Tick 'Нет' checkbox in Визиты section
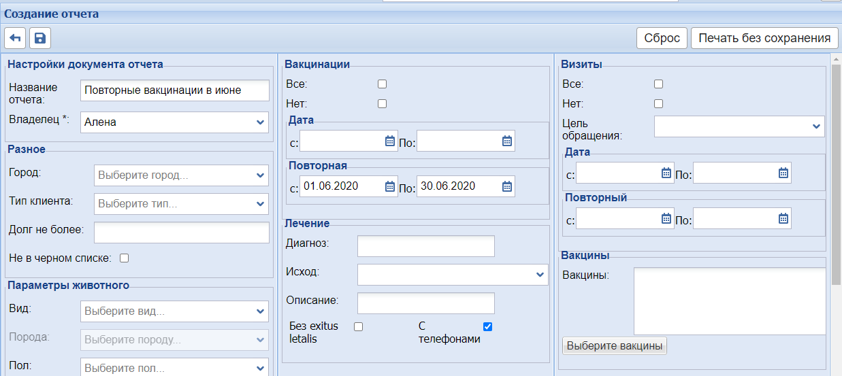Screen dimensions: 842x376 (x=658, y=104)
